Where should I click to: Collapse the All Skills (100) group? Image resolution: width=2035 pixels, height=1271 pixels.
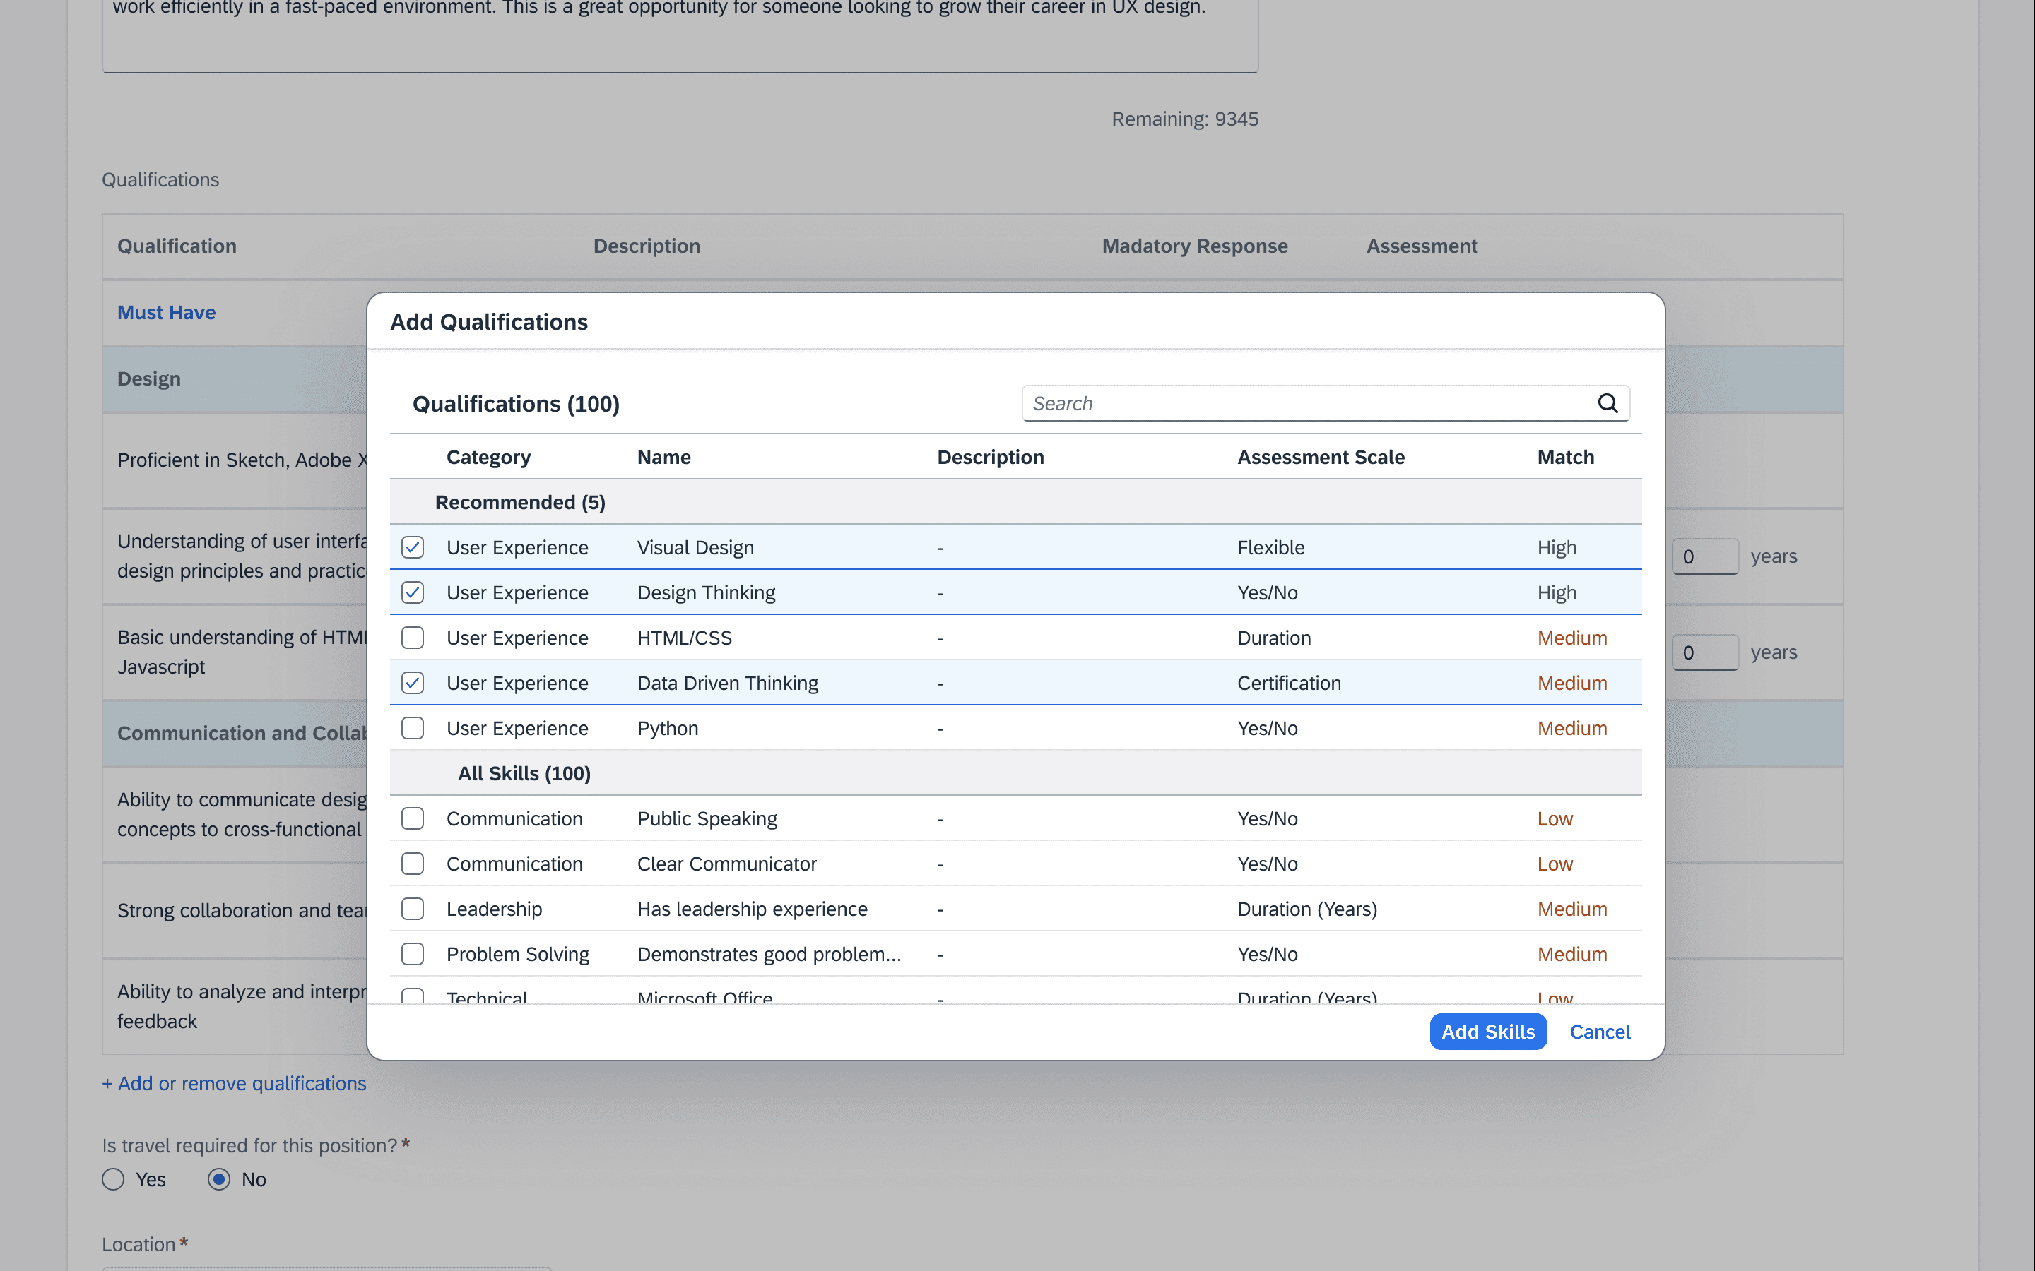[523, 773]
